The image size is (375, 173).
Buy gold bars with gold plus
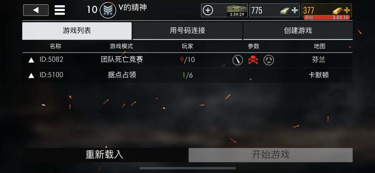tap(347, 10)
